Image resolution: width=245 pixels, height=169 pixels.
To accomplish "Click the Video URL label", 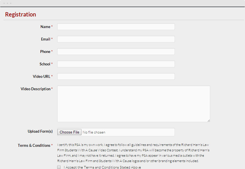I will (x=41, y=77).
